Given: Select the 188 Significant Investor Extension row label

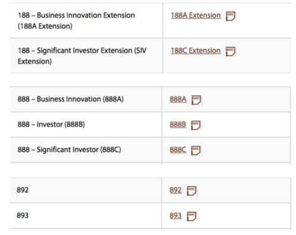Looking at the screenshot, I should click(82, 56).
